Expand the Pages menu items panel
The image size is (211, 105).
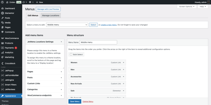(x=61, y=72)
